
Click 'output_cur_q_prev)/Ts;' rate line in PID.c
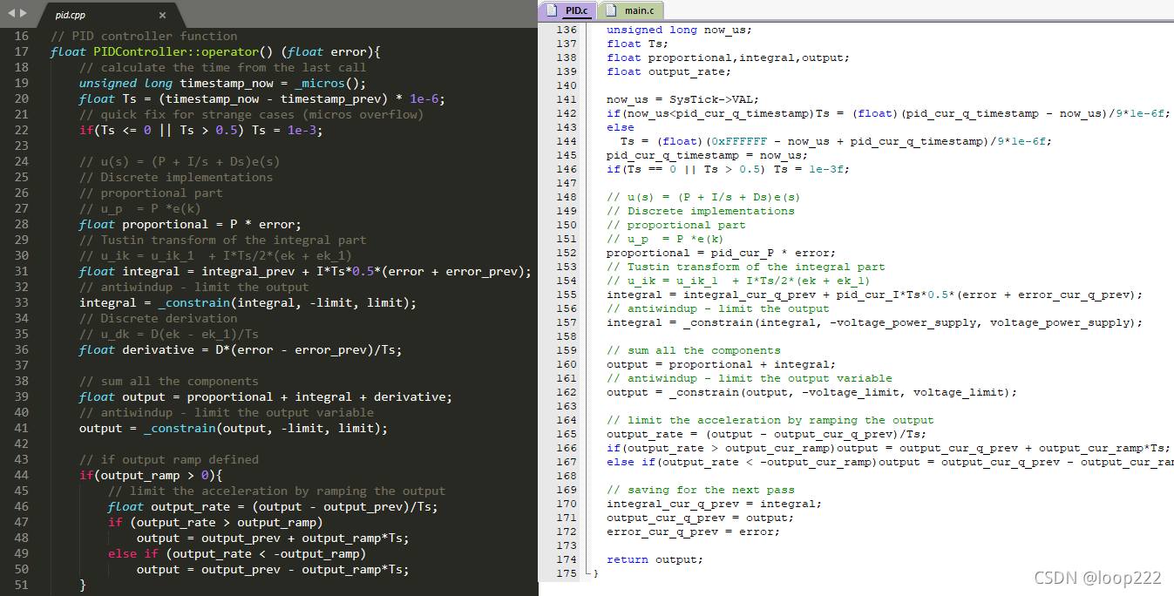click(x=766, y=434)
